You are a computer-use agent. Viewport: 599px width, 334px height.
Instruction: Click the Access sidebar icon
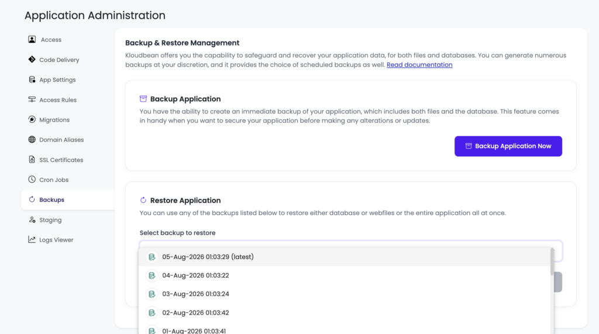[x=32, y=39]
